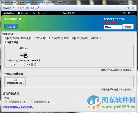
Task: Open the clock showing Sat 03:52
Action: [69, 13]
